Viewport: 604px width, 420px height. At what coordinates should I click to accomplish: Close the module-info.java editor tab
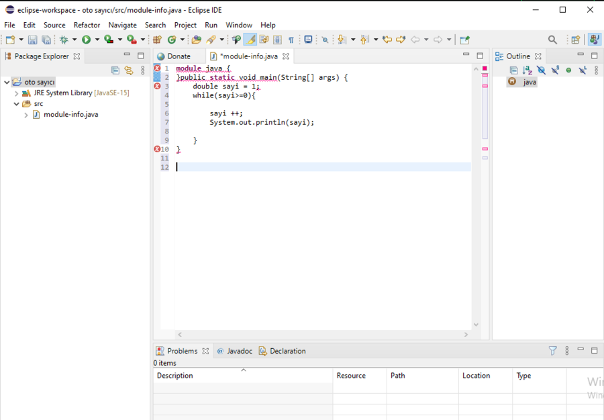(286, 56)
